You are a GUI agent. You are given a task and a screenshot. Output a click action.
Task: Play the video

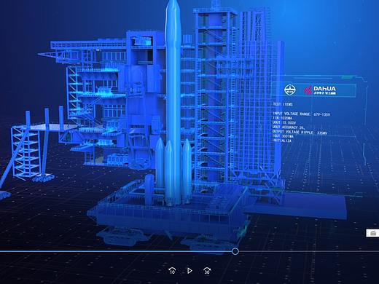pos(189,270)
